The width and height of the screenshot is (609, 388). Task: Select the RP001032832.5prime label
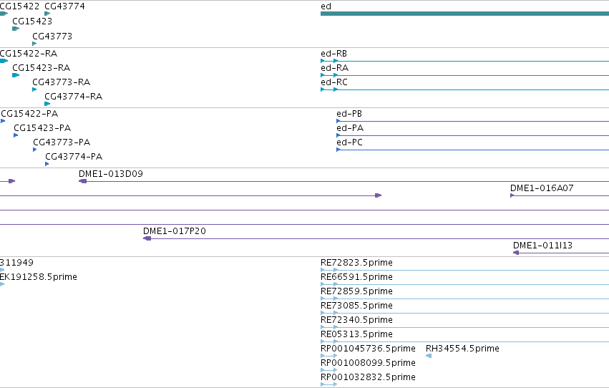pyautogui.click(x=369, y=377)
